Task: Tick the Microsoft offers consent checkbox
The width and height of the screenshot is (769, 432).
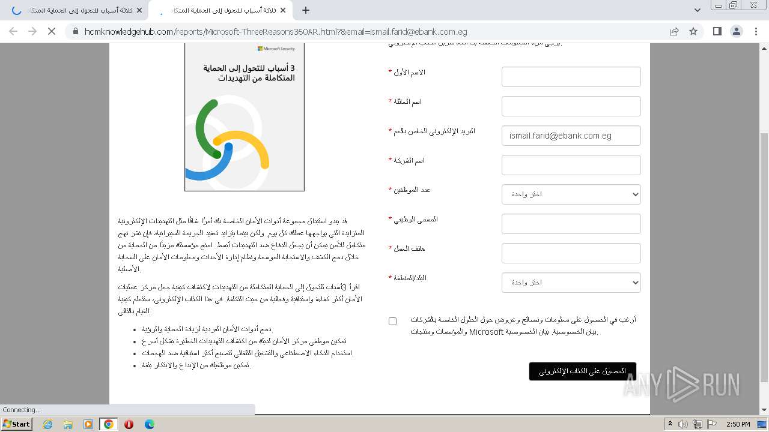Action: [x=392, y=321]
